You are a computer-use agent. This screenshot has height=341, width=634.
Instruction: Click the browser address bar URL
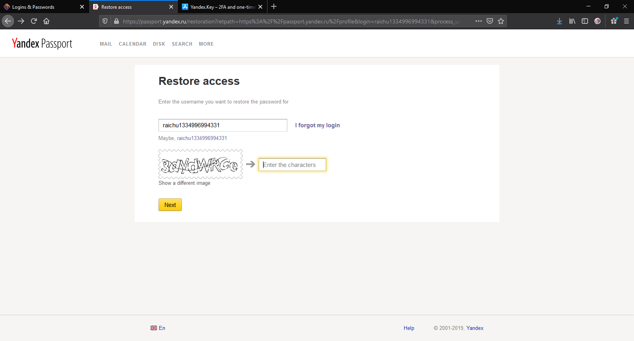[x=291, y=21]
